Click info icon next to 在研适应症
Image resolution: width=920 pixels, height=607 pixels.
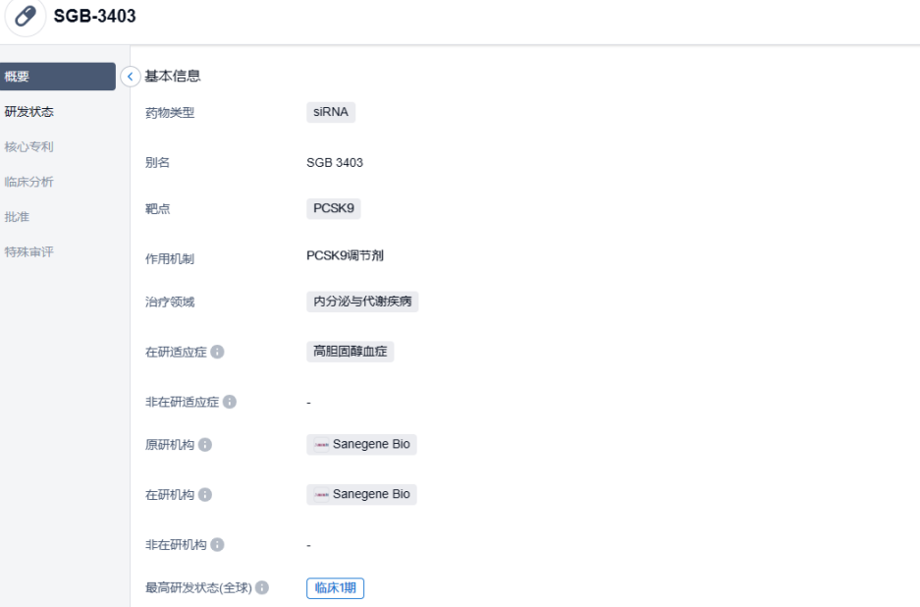[x=217, y=353]
